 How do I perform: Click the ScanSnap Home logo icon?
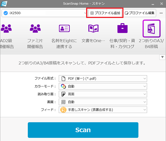(4, 4)
